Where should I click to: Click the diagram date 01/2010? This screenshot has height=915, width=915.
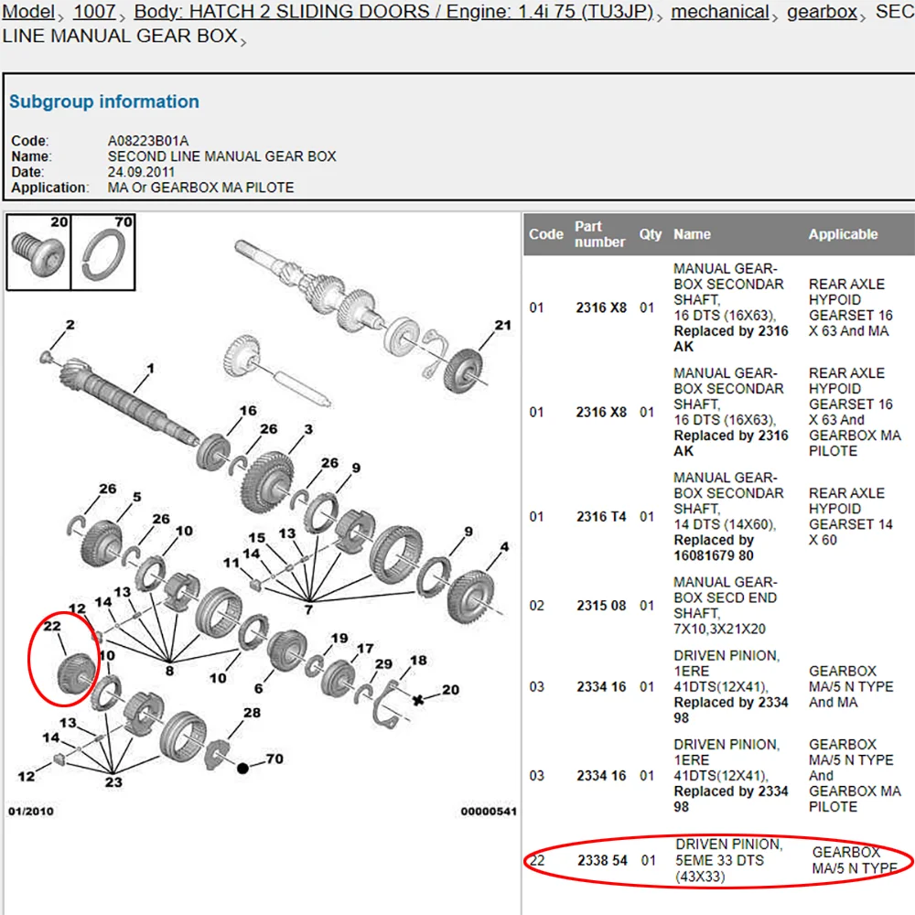click(x=30, y=811)
